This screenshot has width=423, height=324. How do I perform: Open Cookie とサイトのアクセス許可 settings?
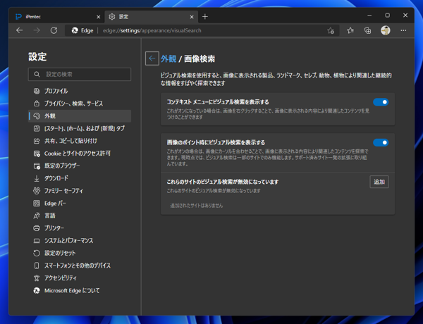pos(80,154)
